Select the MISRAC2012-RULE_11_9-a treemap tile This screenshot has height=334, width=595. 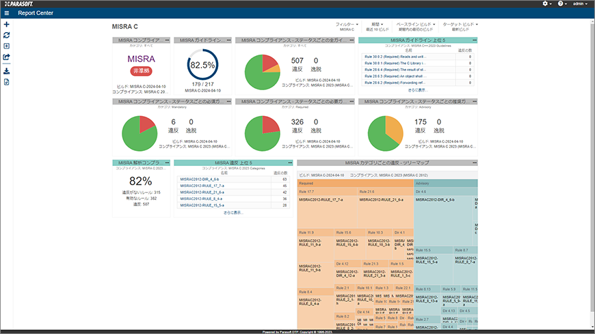[x=315, y=250]
